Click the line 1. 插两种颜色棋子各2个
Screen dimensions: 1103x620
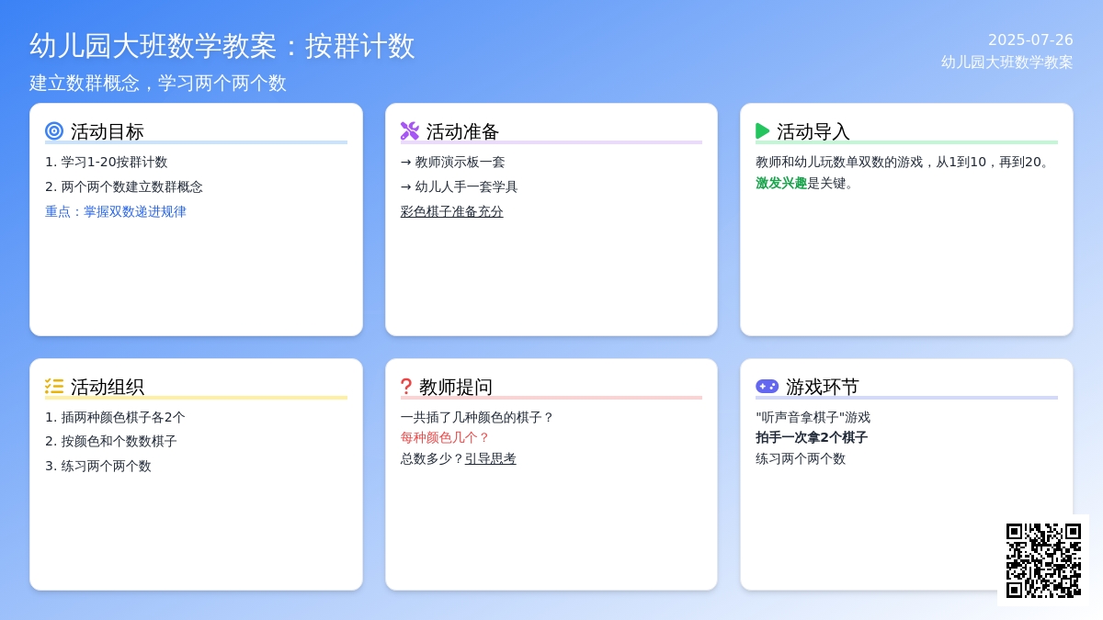pos(115,417)
